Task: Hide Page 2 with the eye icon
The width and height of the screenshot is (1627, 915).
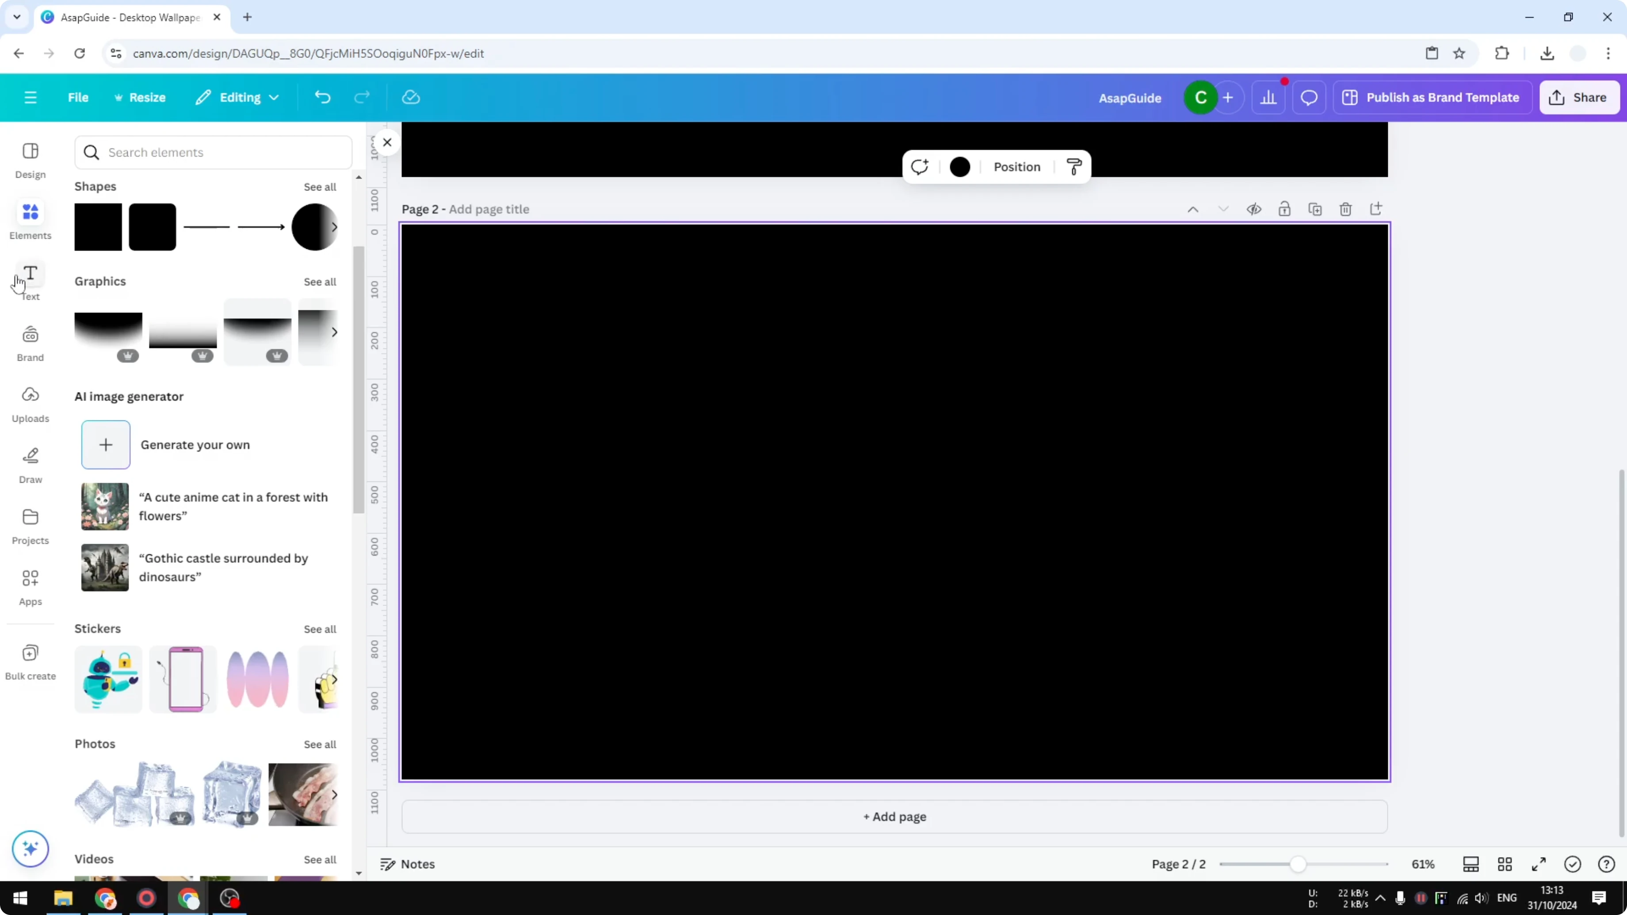Action: coord(1254,209)
